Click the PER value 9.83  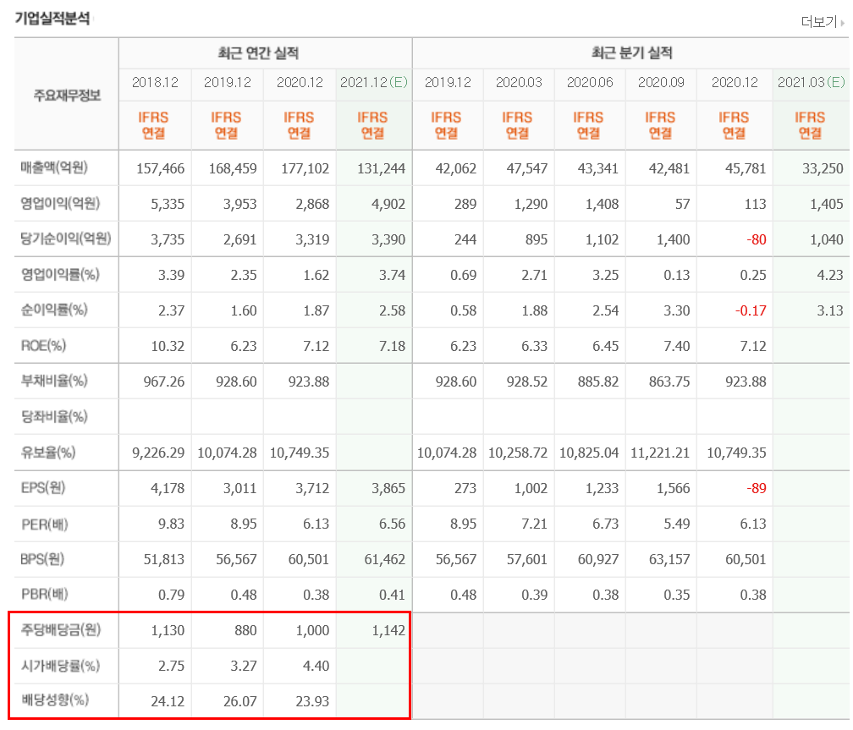pos(171,524)
